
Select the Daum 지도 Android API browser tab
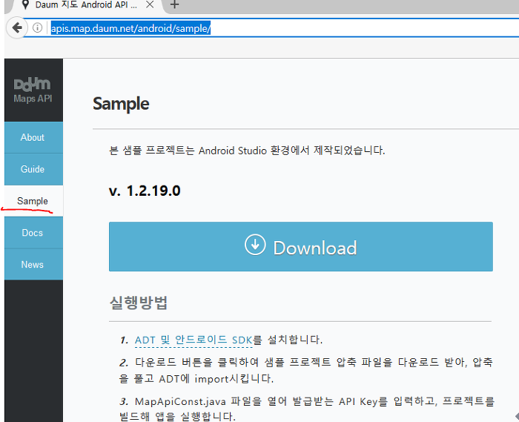[x=85, y=5]
